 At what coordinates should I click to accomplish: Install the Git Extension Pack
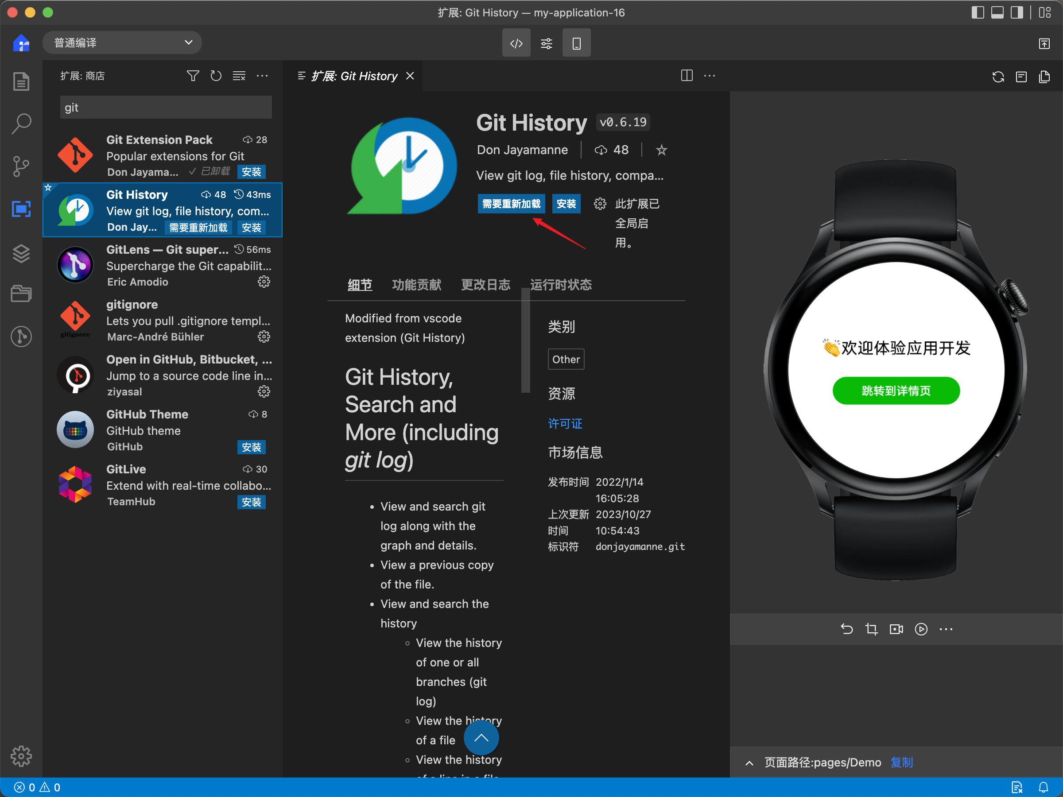pyautogui.click(x=251, y=172)
